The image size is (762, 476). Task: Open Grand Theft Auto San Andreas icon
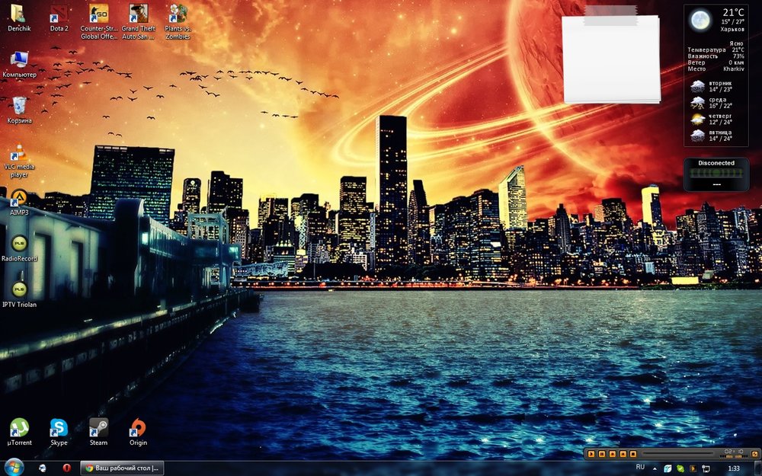138,15
